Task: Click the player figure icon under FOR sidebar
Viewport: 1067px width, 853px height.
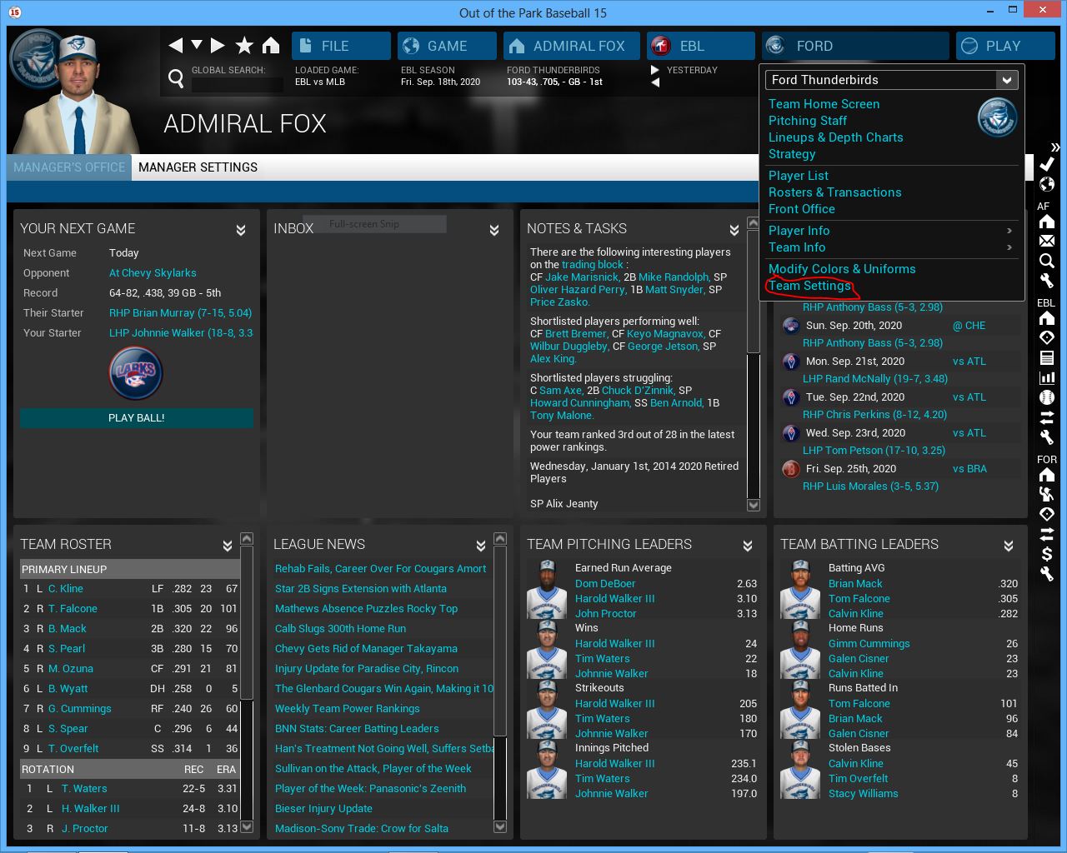Action: tap(1047, 494)
